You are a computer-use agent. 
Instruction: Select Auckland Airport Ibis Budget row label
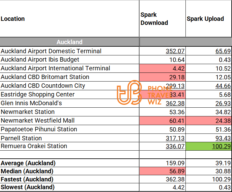pos(40,60)
